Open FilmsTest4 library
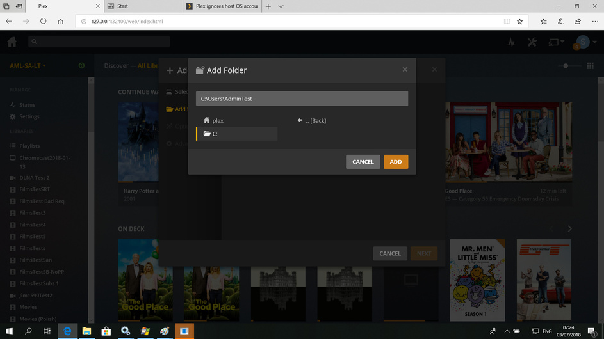Viewport: 604px width, 339px height. coord(33,225)
